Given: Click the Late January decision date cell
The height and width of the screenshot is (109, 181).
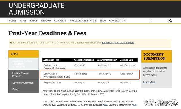Looking at the screenshot, I should click(127, 74).
